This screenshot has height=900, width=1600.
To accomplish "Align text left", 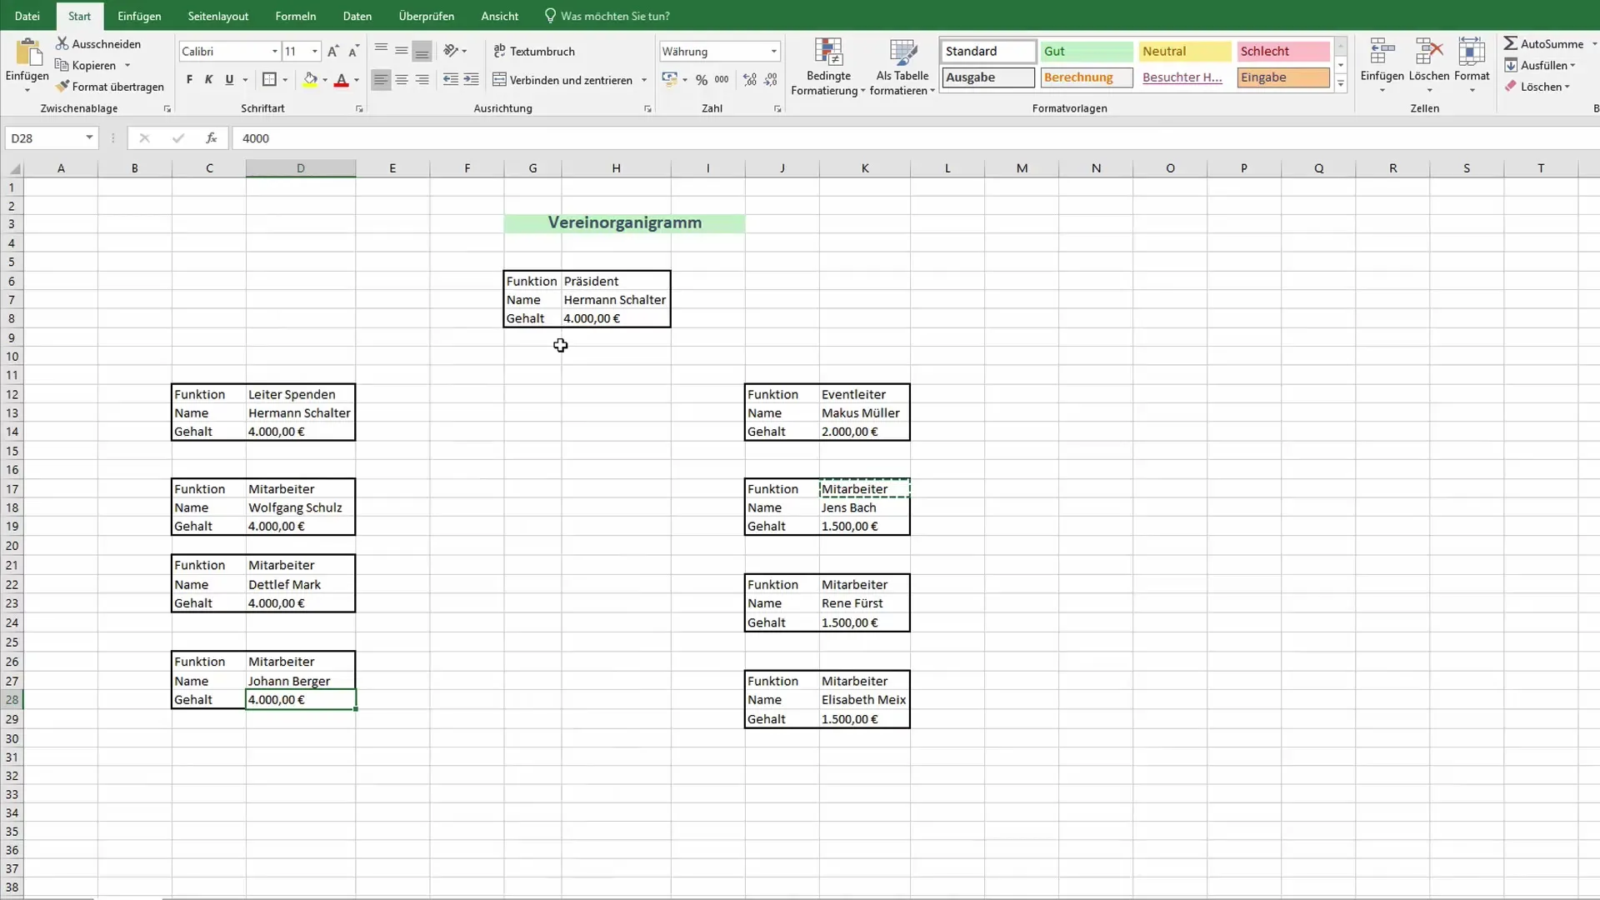I will (x=381, y=80).
